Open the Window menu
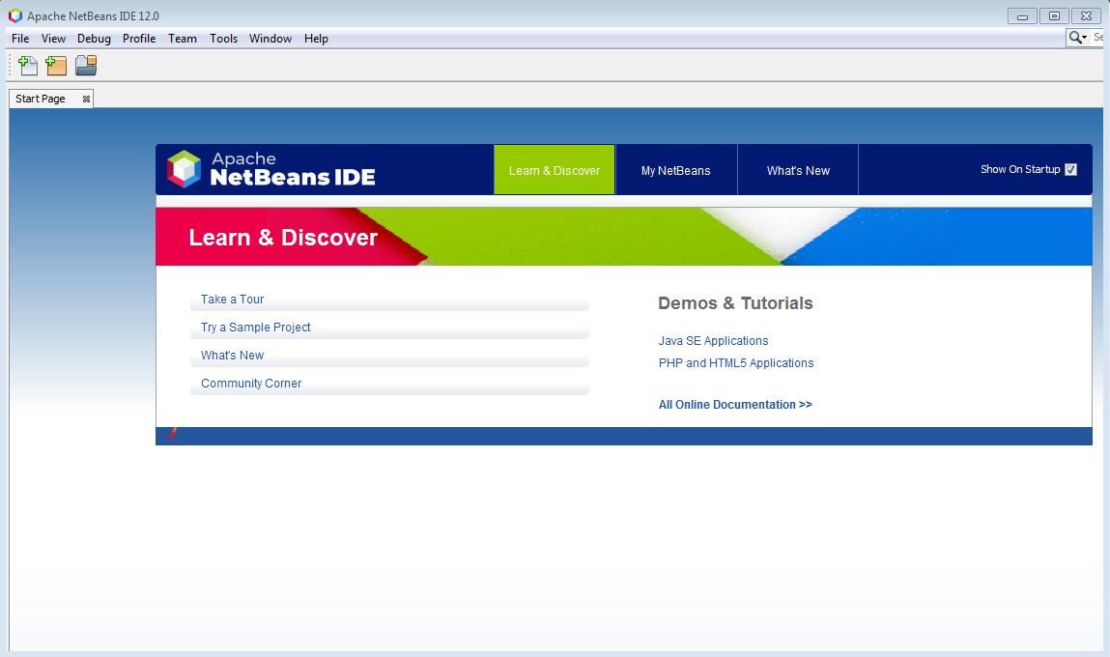This screenshot has width=1110, height=657. tap(270, 39)
